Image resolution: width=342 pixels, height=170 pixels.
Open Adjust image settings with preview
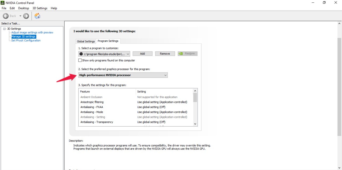click(x=32, y=33)
